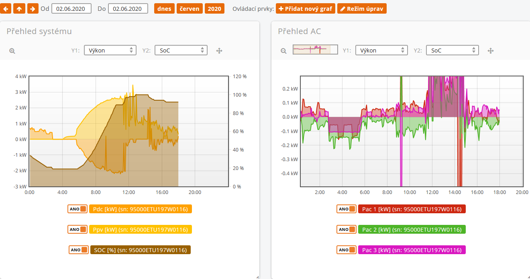Toggle the Pac 1 [kW] series switch
This screenshot has height=279, width=530.
pyautogui.click(x=347, y=209)
